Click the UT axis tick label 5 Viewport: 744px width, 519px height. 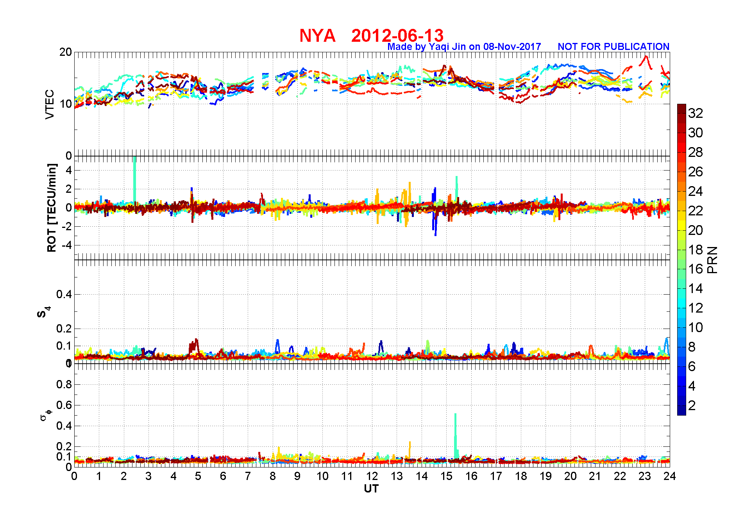click(x=198, y=476)
